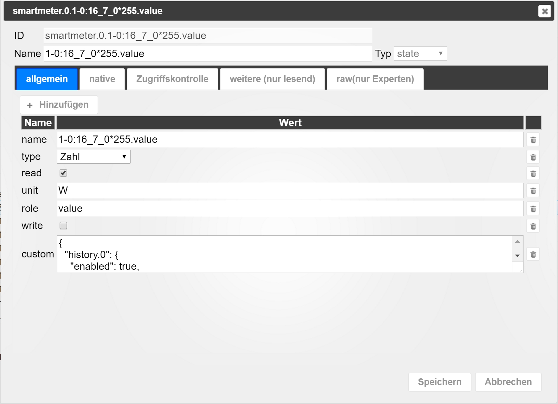Delete the custom row with trash icon

[533, 254]
